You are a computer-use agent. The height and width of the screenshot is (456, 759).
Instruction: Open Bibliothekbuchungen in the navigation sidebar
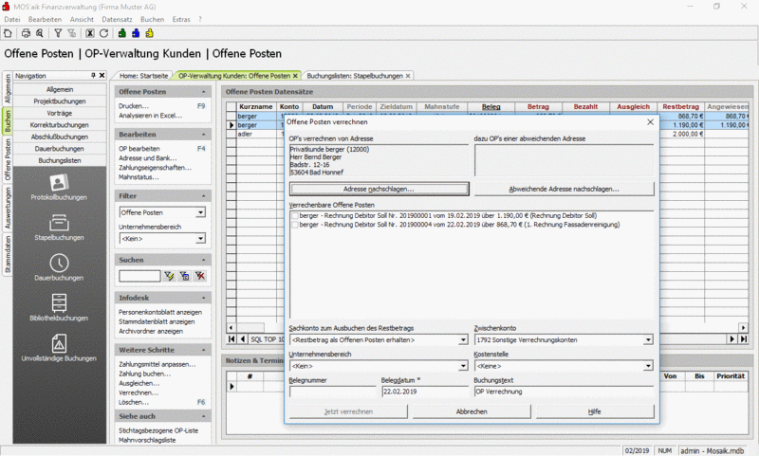pos(59,307)
